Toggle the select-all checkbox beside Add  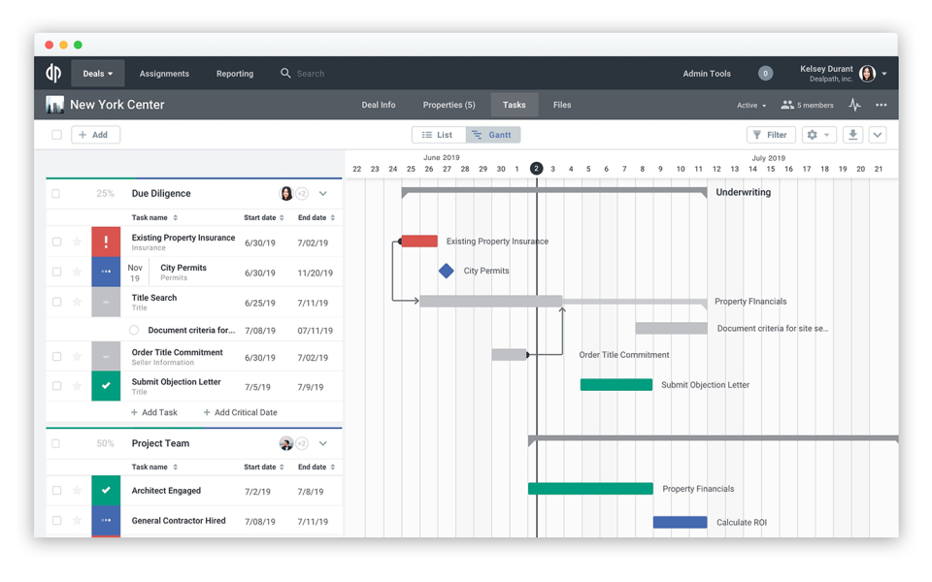coord(56,135)
